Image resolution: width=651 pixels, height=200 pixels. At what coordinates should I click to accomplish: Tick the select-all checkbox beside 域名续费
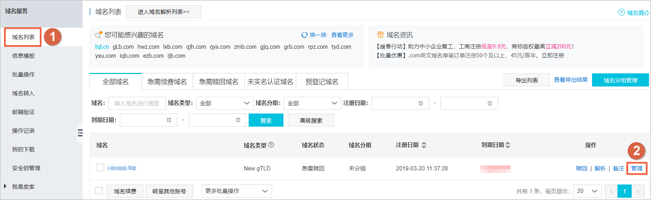coord(98,191)
